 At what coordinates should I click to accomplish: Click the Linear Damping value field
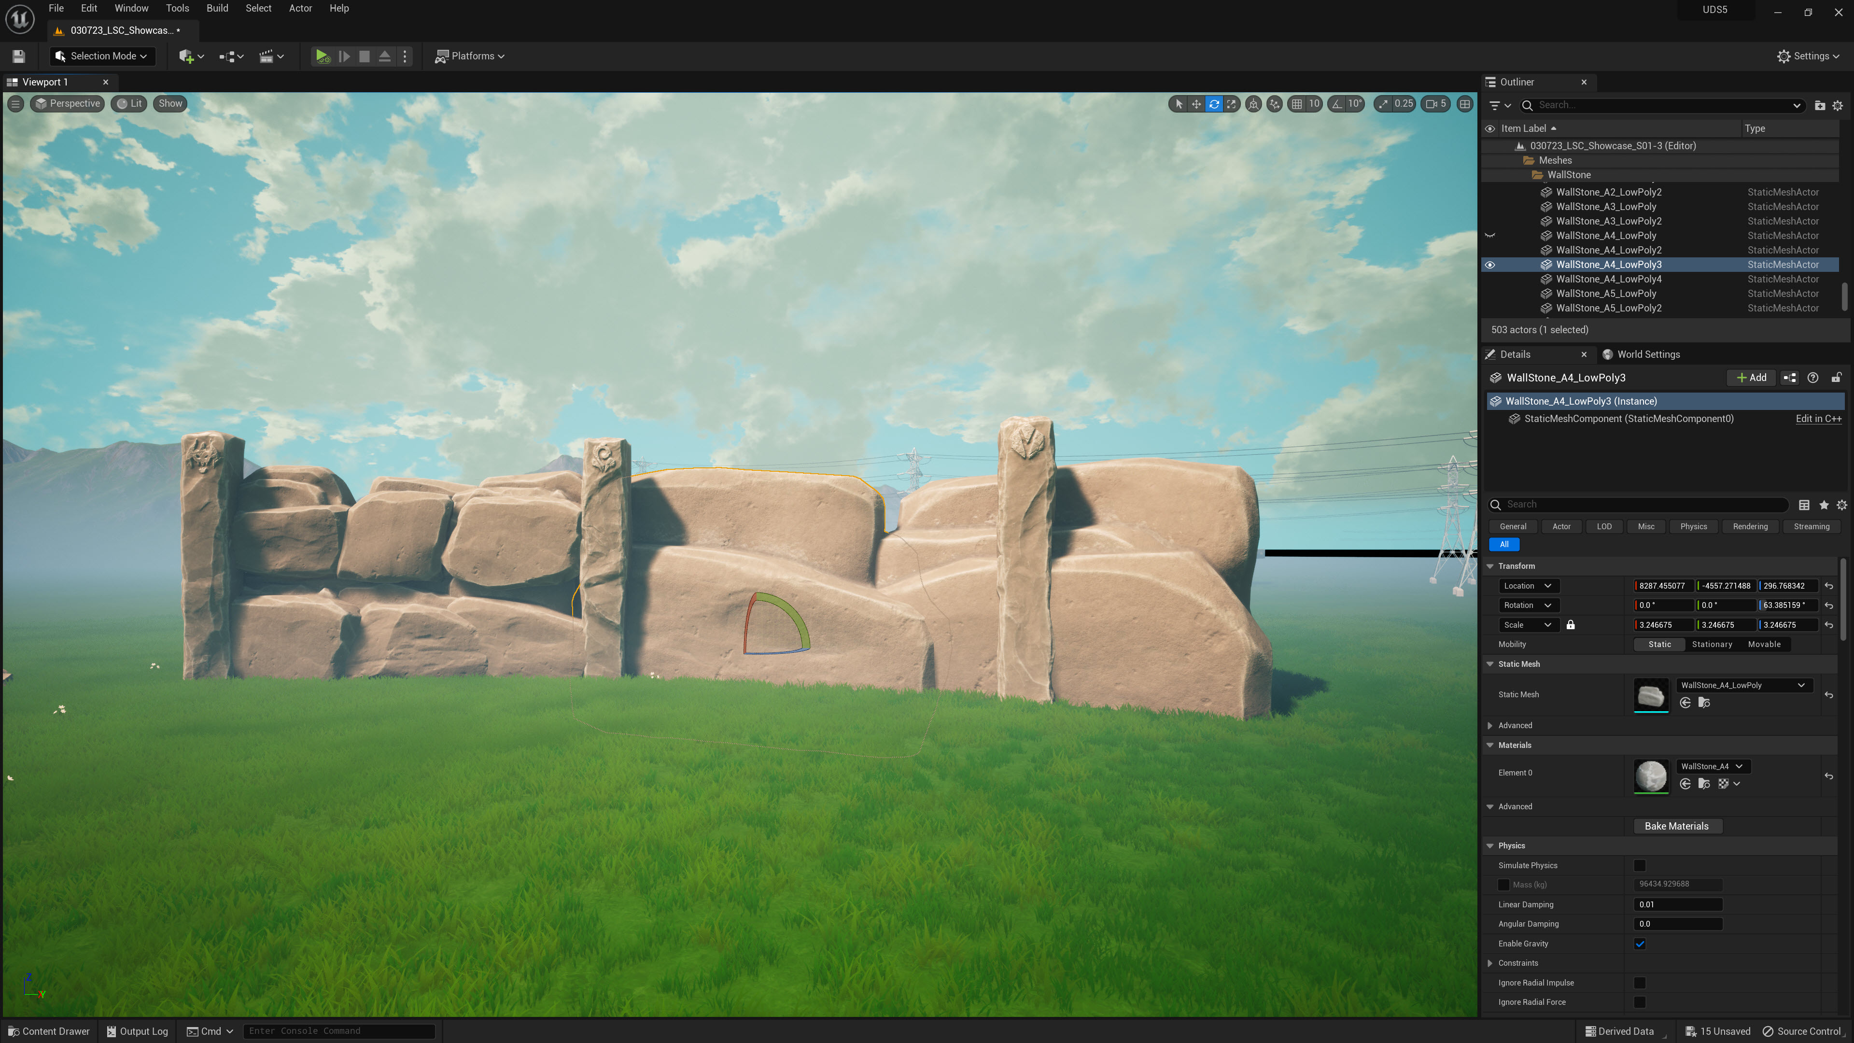pos(1677,905)
